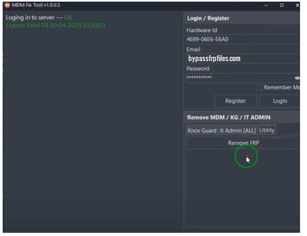
Task: Click the 'Login / Register' panel header
Action: pos(242,18)
